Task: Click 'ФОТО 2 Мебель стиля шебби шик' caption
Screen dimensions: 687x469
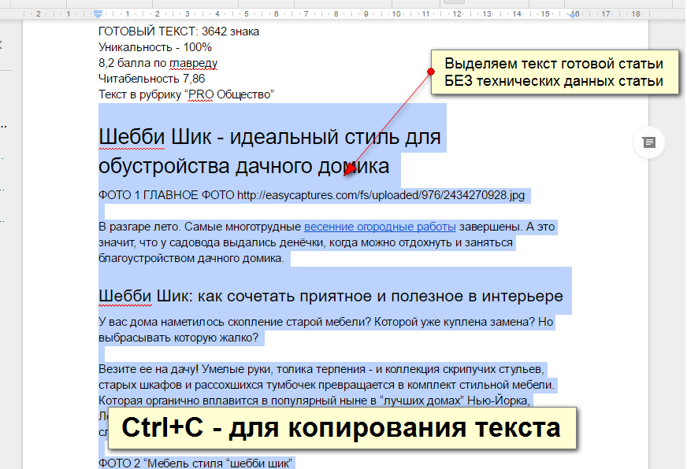Action: point(195,461)
